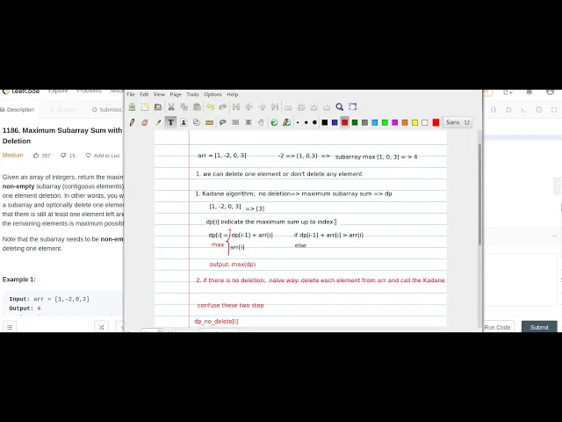
Task: Open the Page menu in Xournal
Action: [x=176, y=94]
